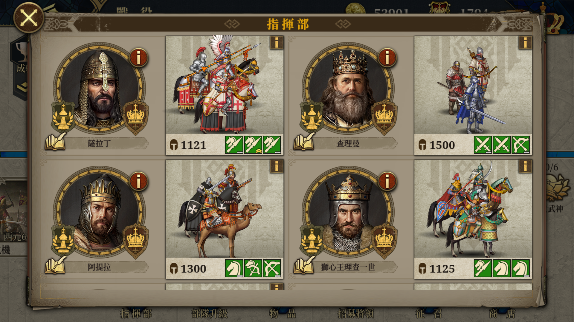Image resolution: width=574 pixels, height=322 pixels.
Task: Click the 獅心王理查一世 name label
Action: [x=348, y=267]
